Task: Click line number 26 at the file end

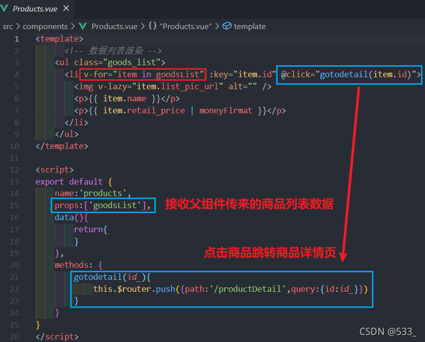Action: pyautogui.click(x=15, y=336)
